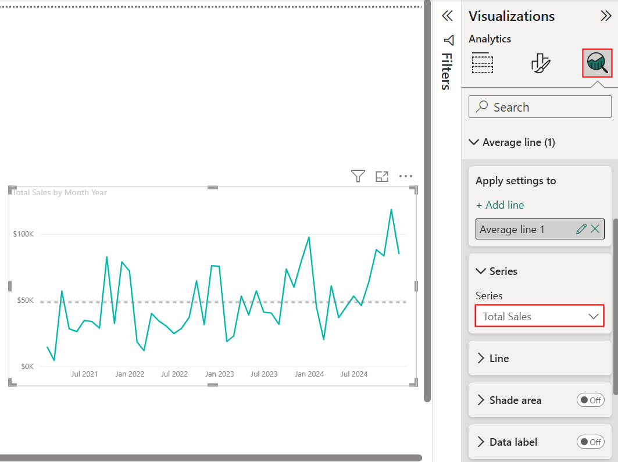618x462 pixels.
Task: Click the $100K axis label
Action: (23, 234)
